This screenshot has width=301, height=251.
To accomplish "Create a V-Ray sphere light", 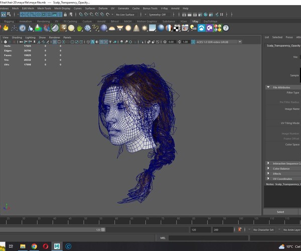I will (128, 28).
